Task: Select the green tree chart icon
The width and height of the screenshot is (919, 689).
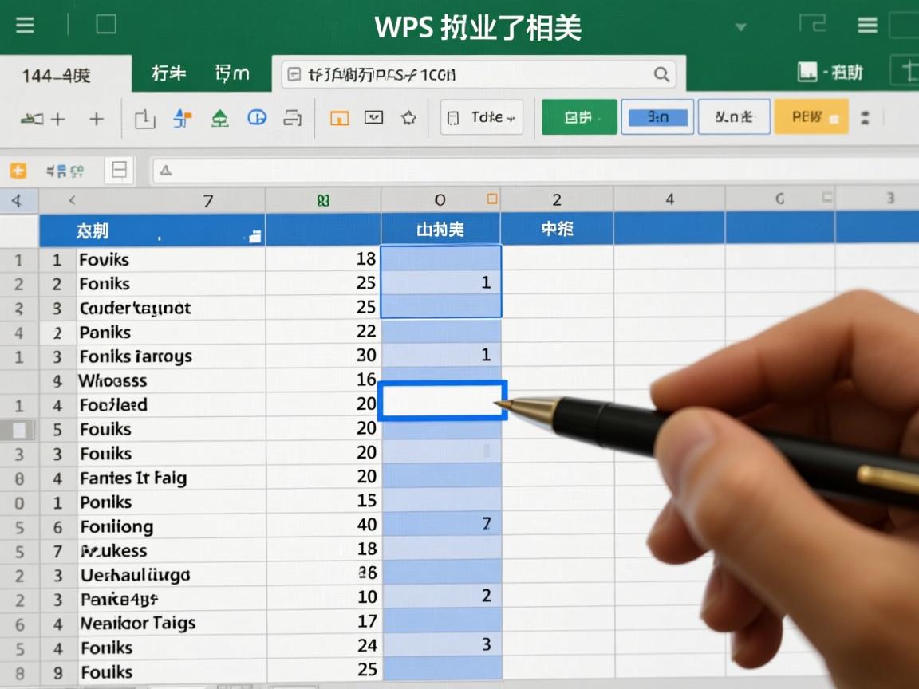Action: tap(222, 117)
